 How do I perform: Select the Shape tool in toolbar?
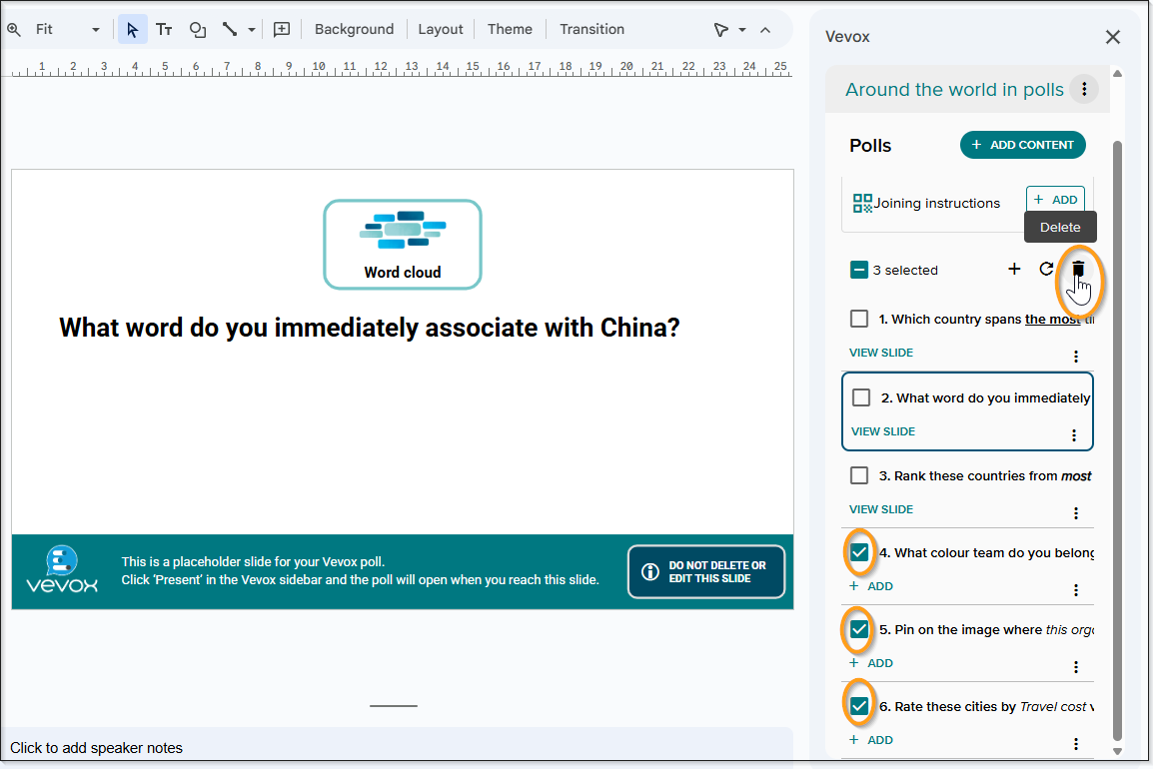(x=198, y=30)
